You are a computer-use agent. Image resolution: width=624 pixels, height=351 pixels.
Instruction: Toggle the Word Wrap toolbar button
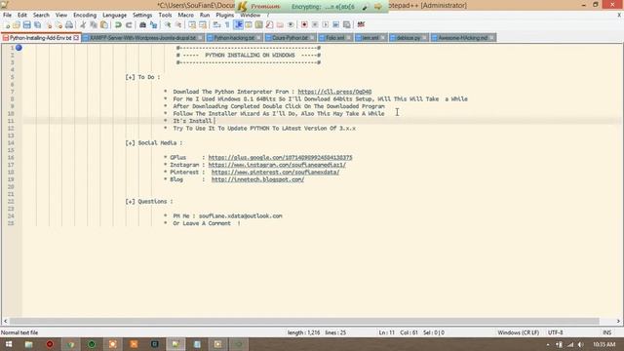pyautogui.click(x=216, y=24)
